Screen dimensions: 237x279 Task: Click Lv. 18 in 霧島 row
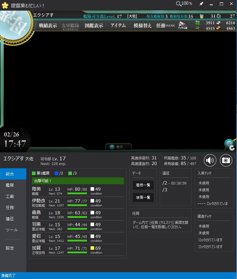click(54, 213)
